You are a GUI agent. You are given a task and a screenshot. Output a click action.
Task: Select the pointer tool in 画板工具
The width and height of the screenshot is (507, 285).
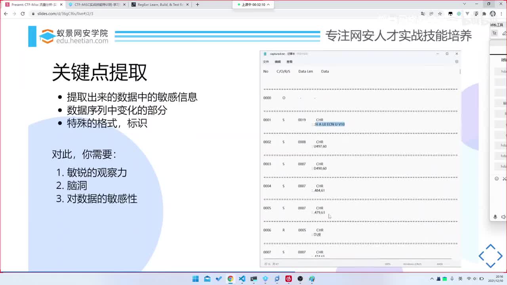[x=495, y=33]
